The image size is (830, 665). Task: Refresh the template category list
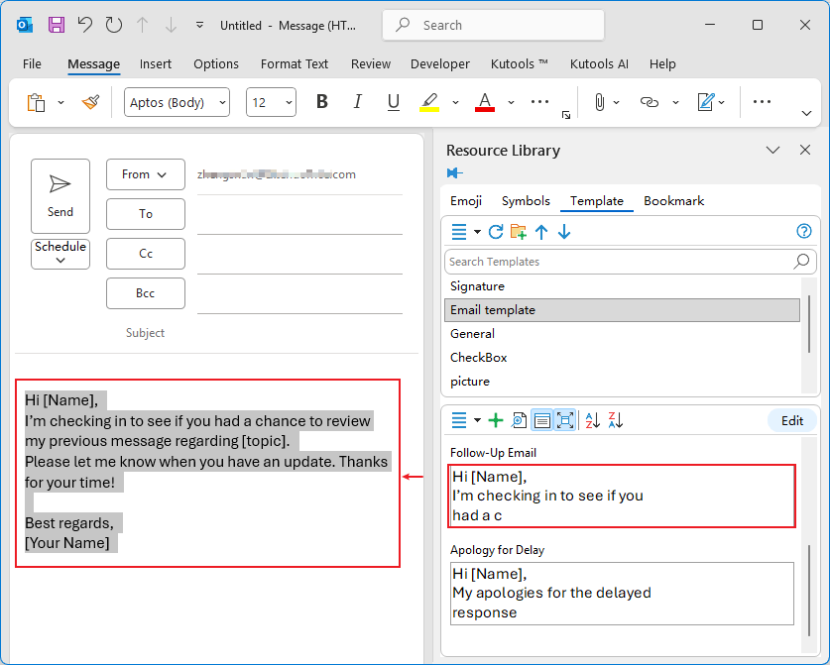pyautogui.click(x=496, y=232)
